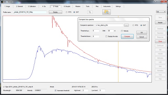Viewport: 168px width, 95px height.
Task: Select the FITS radio in Compare dialog
Action: click(x=133, y=25)
